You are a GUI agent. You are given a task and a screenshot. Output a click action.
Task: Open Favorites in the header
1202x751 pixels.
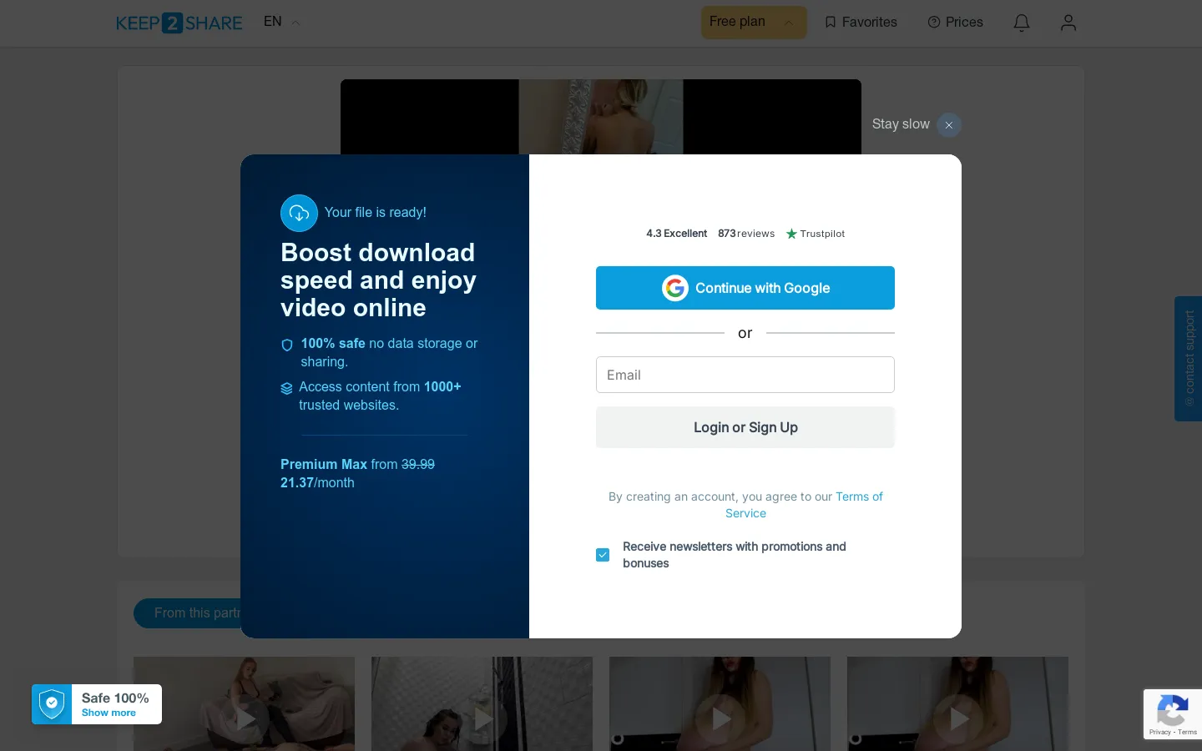point(861,23)
